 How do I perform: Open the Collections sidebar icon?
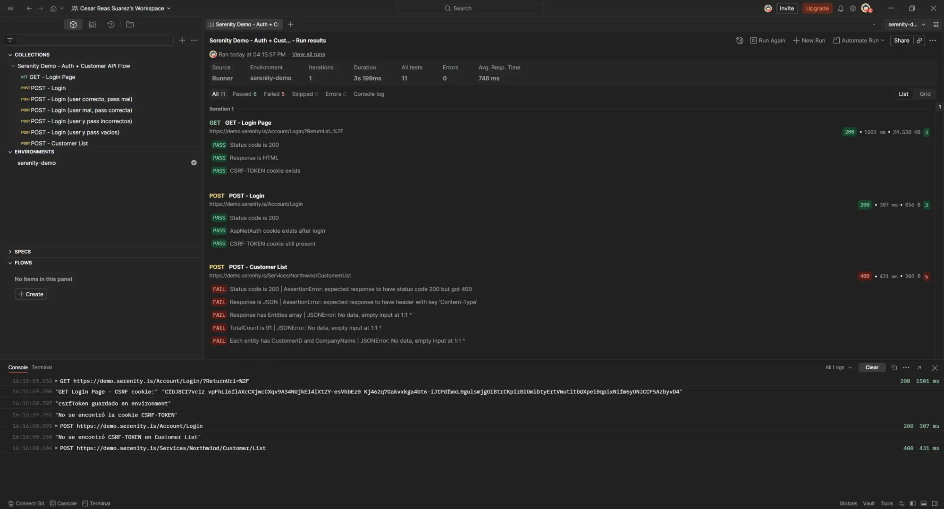click(73, 24)
